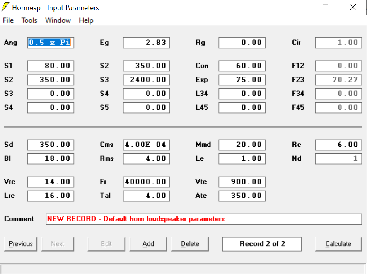Viewport: 367px width, 274px height.
Task: Click the Con flare type label
Action: point(202,66)
